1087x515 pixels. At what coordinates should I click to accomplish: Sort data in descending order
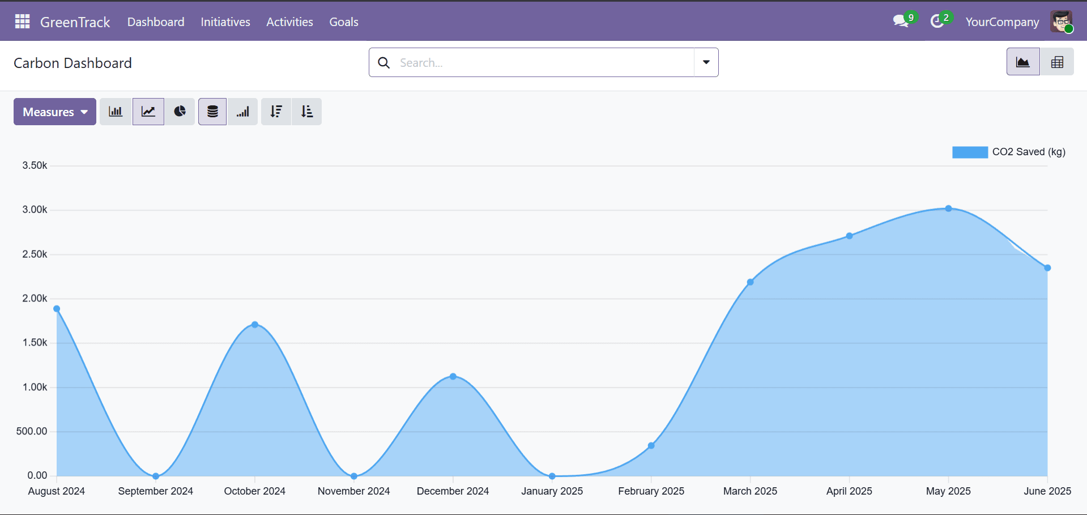point(276,112)
